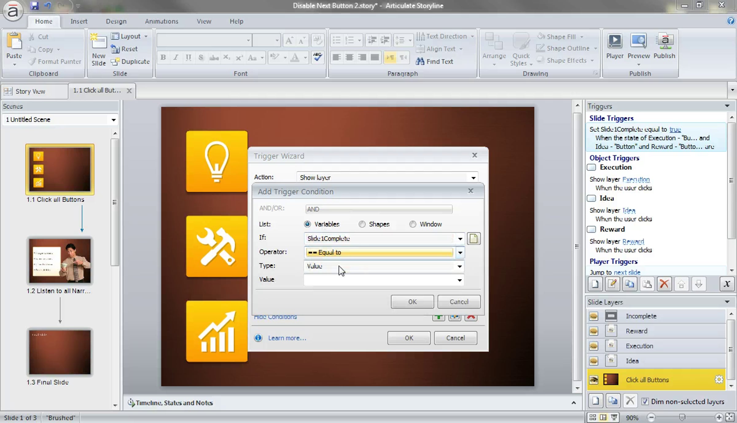The image size is (737, 423).
Task: Click new variable icon beside If field
Action: point(474,238)
